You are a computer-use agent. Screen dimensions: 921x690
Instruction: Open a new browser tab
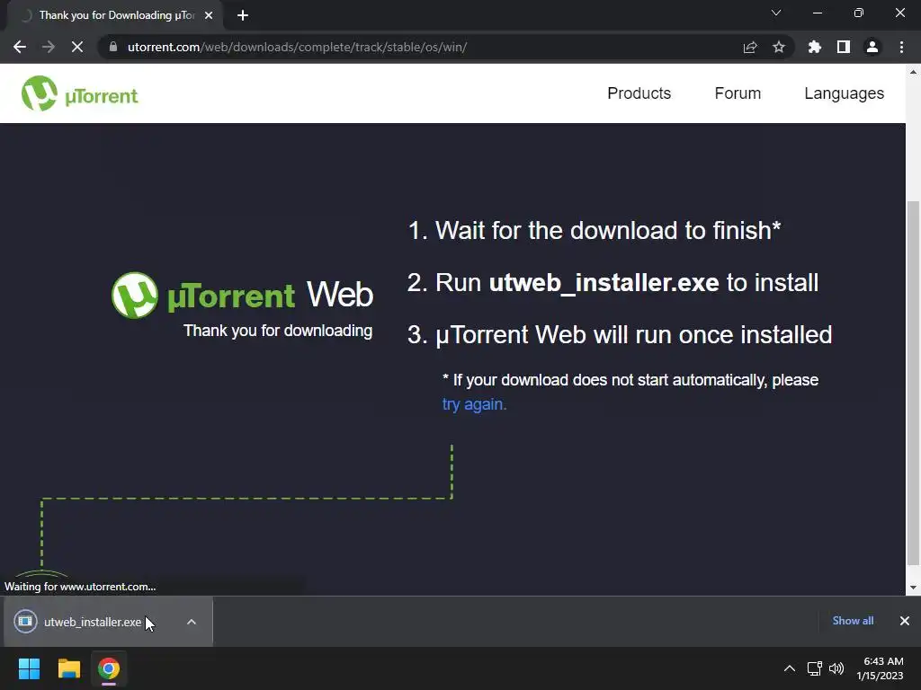tap(243, 15)
